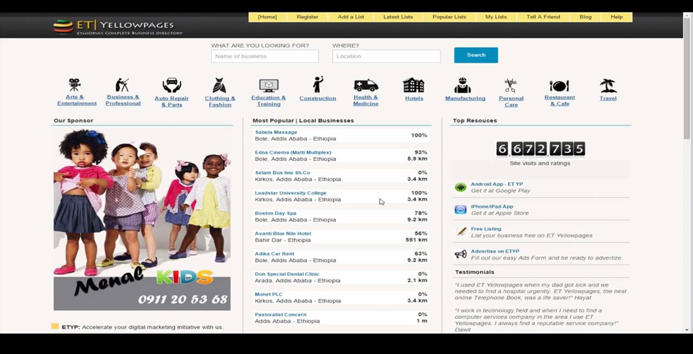Click the Android App - ET YP link
The image size is (693, 354).
click(497, 184)
